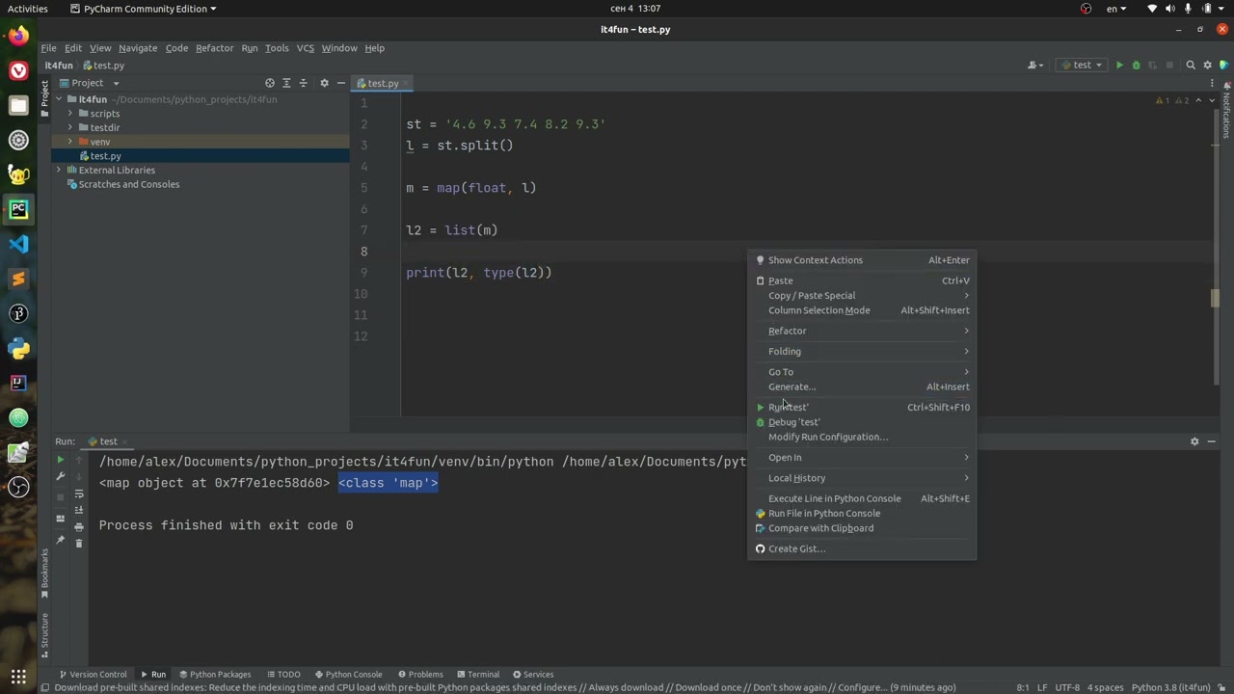
Task: Toggle soft-wrap in Run console
Action: (79, 494)
